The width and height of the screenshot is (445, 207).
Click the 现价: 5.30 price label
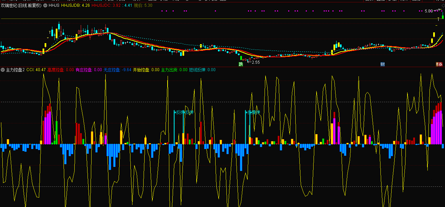tap(143, 5)
